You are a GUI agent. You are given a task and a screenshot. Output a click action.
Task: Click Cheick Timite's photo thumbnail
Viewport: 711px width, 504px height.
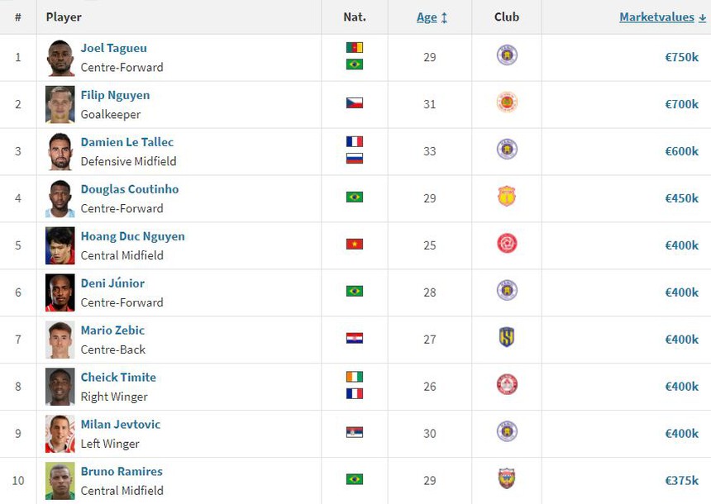click(x=60, y=386)
